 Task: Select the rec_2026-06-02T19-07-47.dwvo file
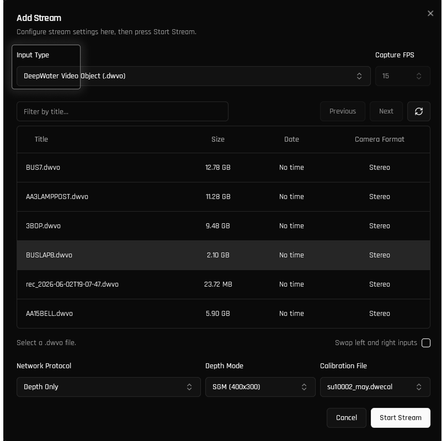point(223,284)
